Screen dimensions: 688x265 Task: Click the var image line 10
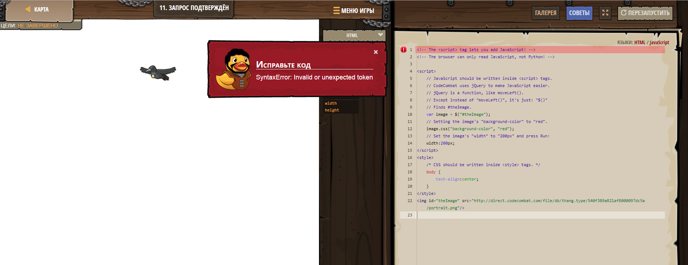coord(458,114)
